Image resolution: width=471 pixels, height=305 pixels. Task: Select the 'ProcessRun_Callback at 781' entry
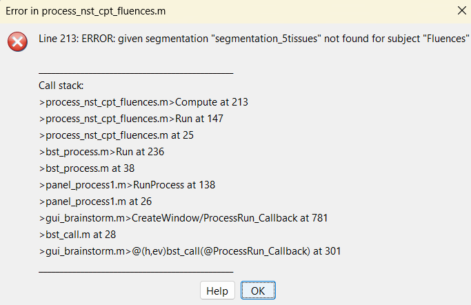click(183, 218)
